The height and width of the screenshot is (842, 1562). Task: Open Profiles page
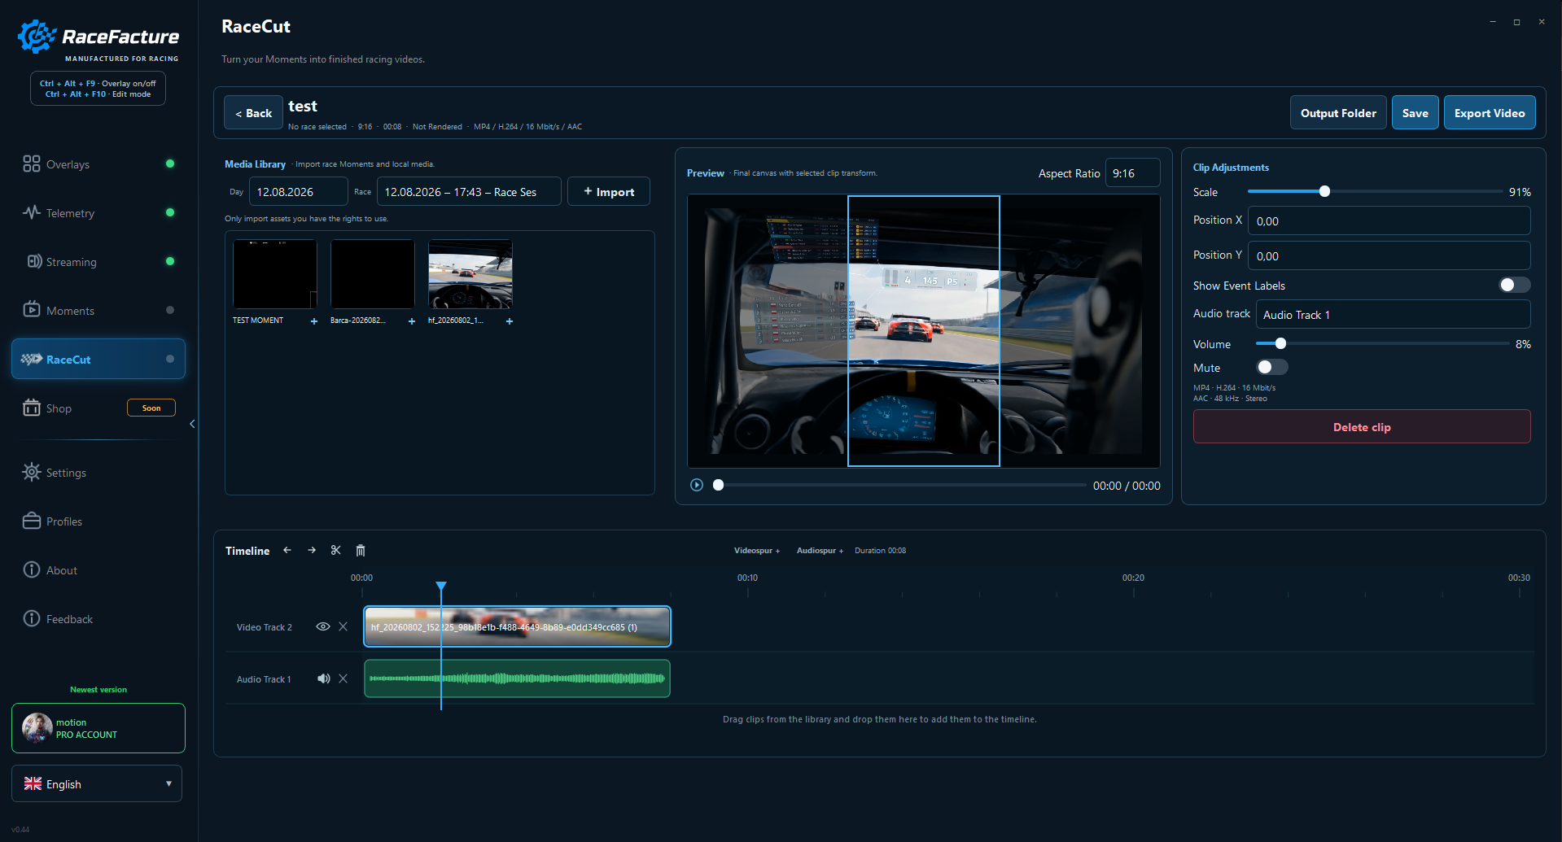click(98, 521)
